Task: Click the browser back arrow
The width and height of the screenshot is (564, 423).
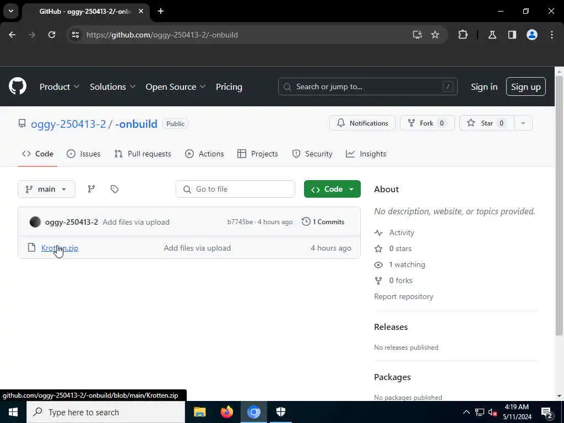Action: click(x=12, y=35)
